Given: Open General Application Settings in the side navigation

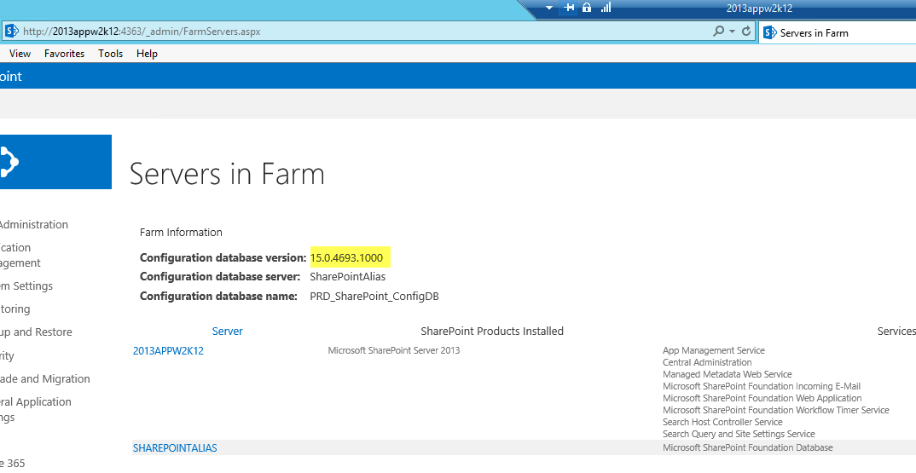Looking at the screenshot, I should [x=36, y=409].
